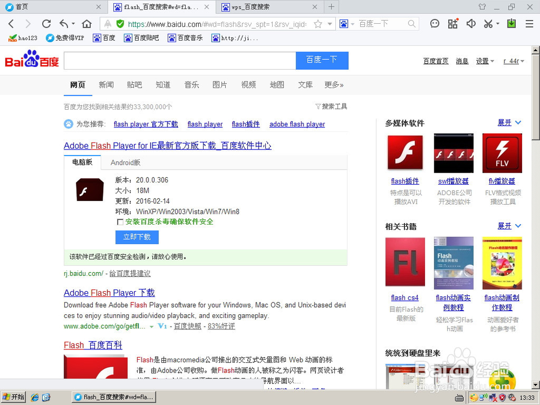Click the Flash Player software icon in result

90,190
